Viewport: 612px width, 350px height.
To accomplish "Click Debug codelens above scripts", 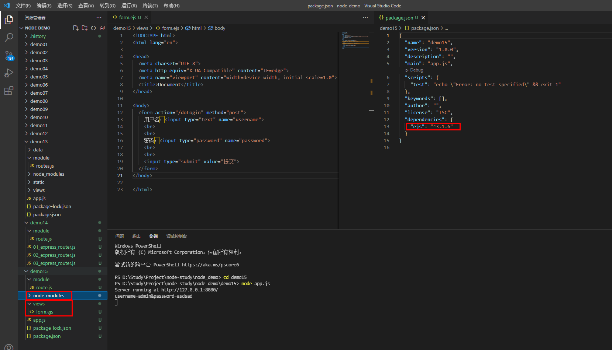I will 415,70.
